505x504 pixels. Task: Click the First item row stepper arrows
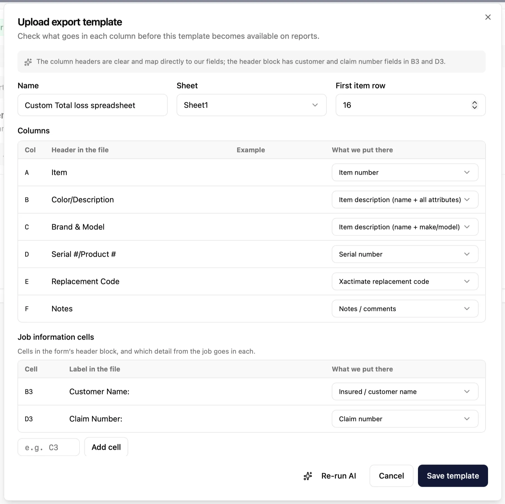click(x=474, y=105)
